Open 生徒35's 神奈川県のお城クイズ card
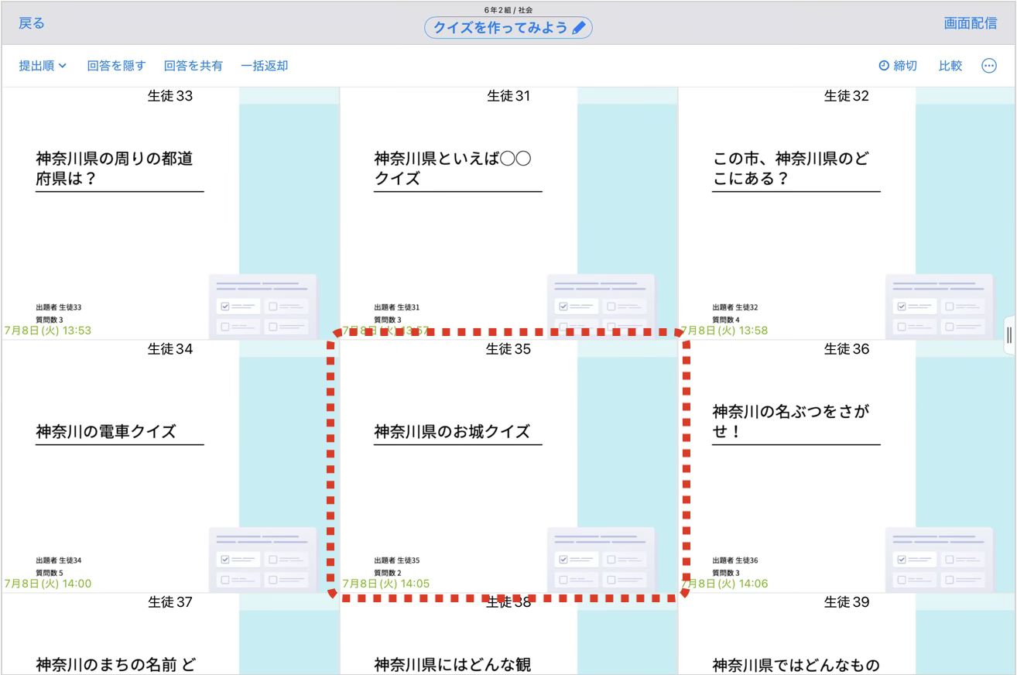Viewport: 1017px width, 675px height. point(508,467)
